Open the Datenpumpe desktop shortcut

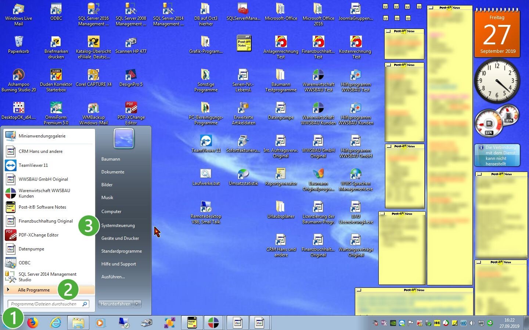(281, 111)
